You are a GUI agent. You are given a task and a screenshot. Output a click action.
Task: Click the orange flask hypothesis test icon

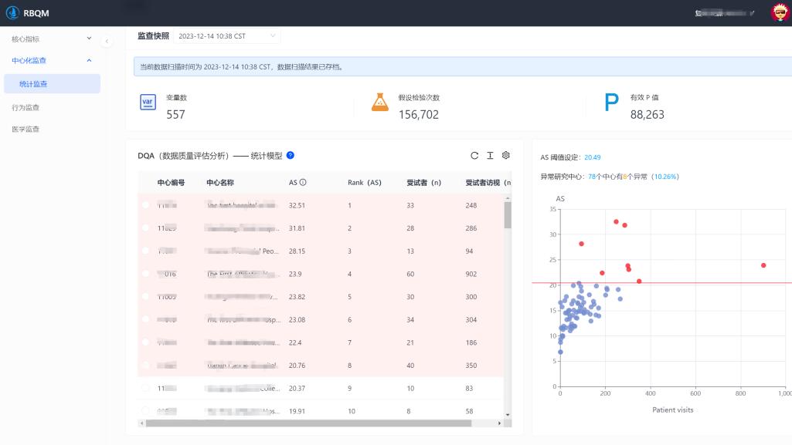tap(380, 103)
